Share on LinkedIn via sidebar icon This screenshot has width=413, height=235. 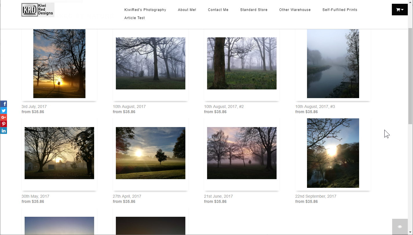click(3, 131)
